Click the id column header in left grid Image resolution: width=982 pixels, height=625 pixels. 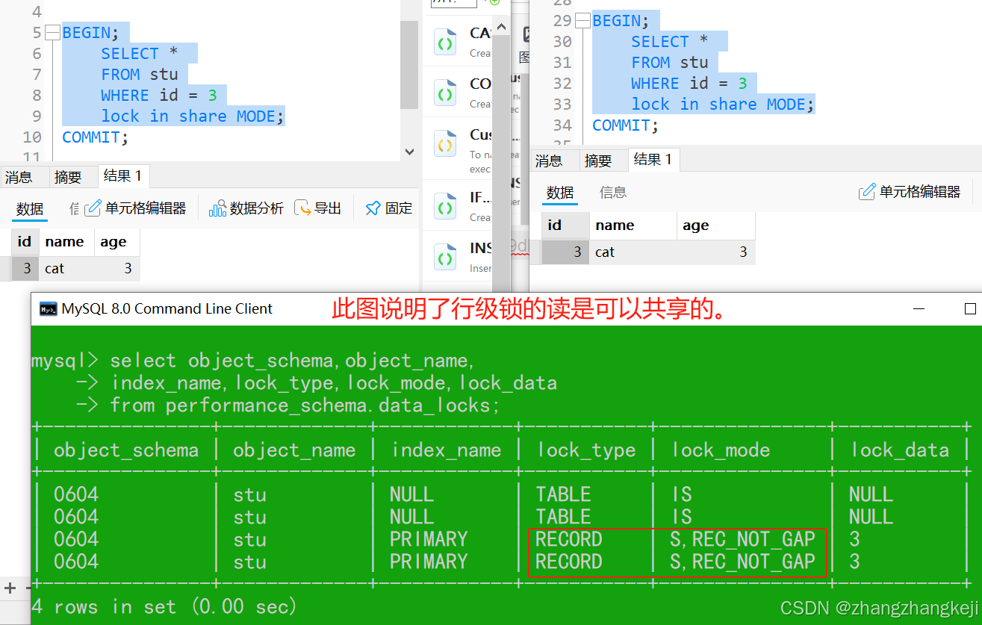[25, 242]
